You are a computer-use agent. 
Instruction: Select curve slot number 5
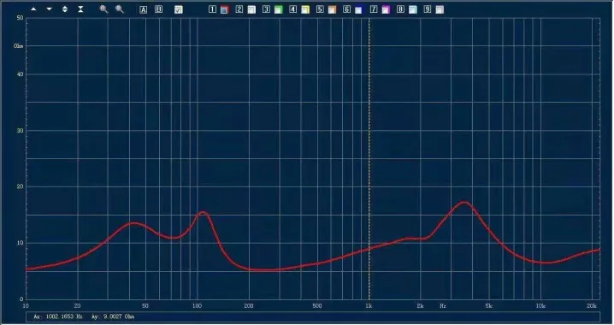(x=320, y=9)
